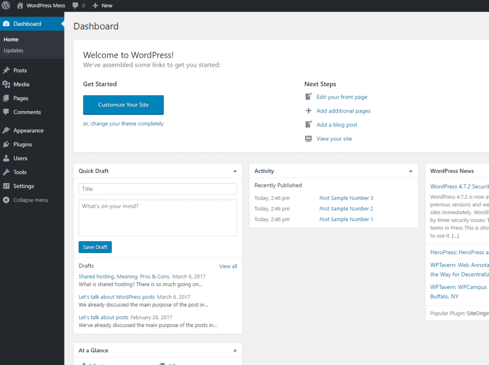Click the Appearance paintbrush icon
Image resolution: width=489 pixels, height=365 pixels.
(6, 130)
